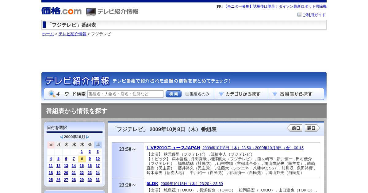Select October 29 in calendar
Viewport: 368px width, 193px height.
point(82,180)
